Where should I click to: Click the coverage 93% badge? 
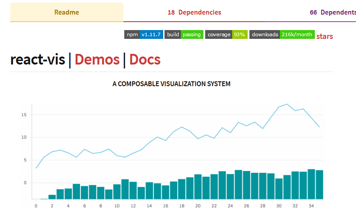226,34
